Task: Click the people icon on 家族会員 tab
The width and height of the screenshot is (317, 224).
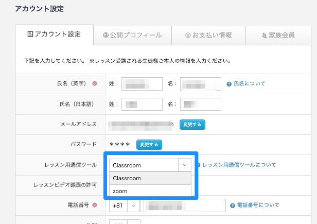Action: [265, 36]
